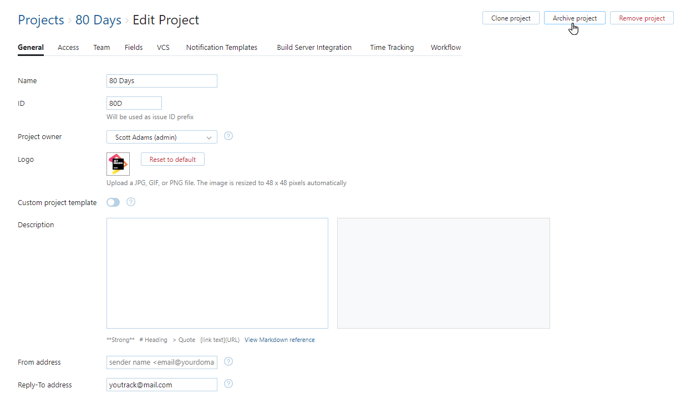Open the Notification Templates tab
The image size is (691, 414).
(221, 47)
